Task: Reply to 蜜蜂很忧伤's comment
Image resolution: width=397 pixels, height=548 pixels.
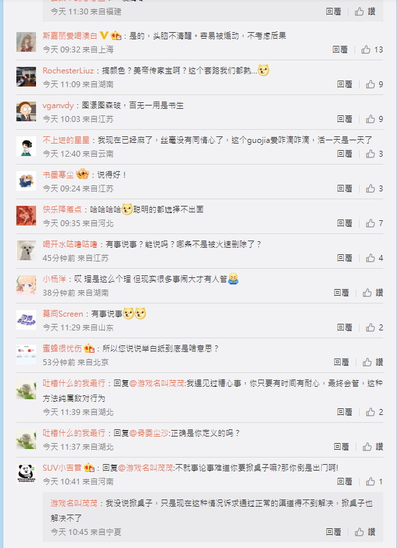Action: point(341,362)
